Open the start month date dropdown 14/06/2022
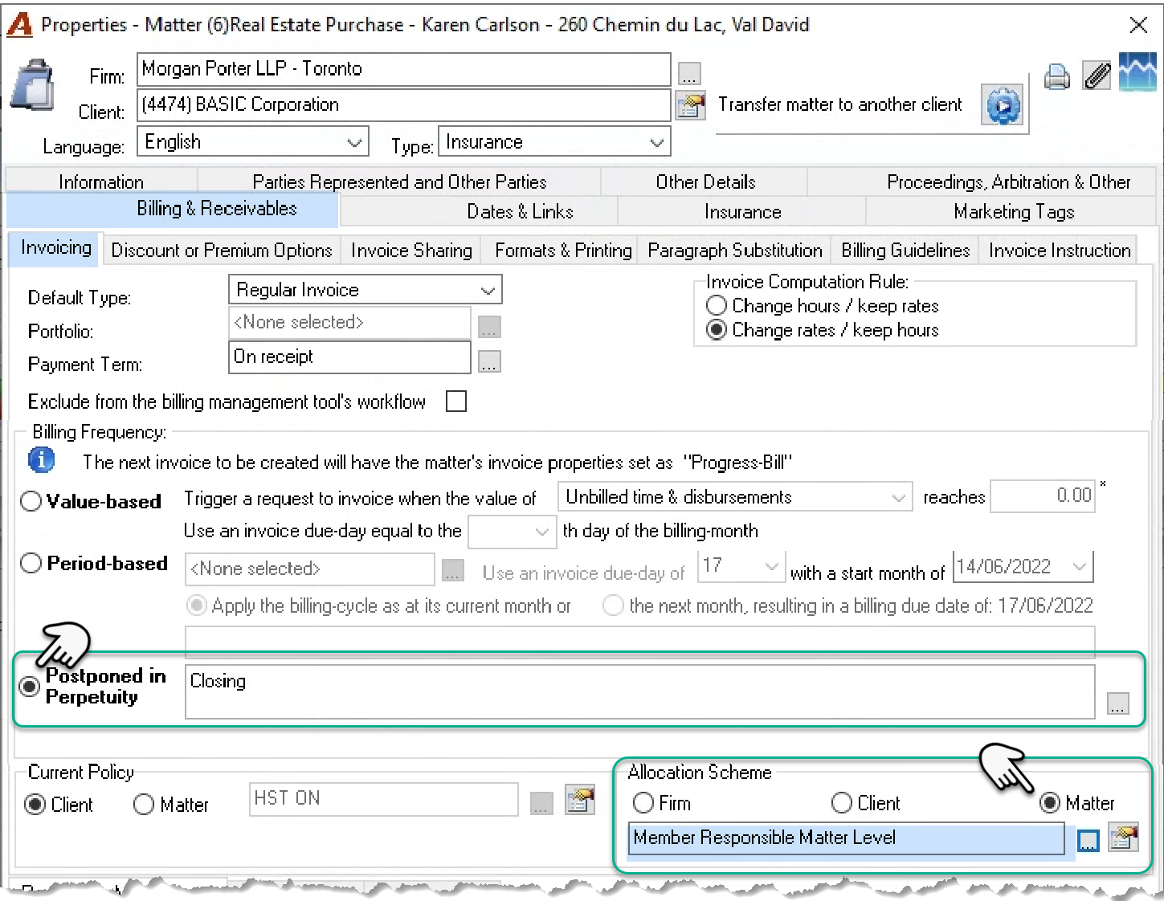This screenshot has width=1164, height=901. [x=1023, y=567]
